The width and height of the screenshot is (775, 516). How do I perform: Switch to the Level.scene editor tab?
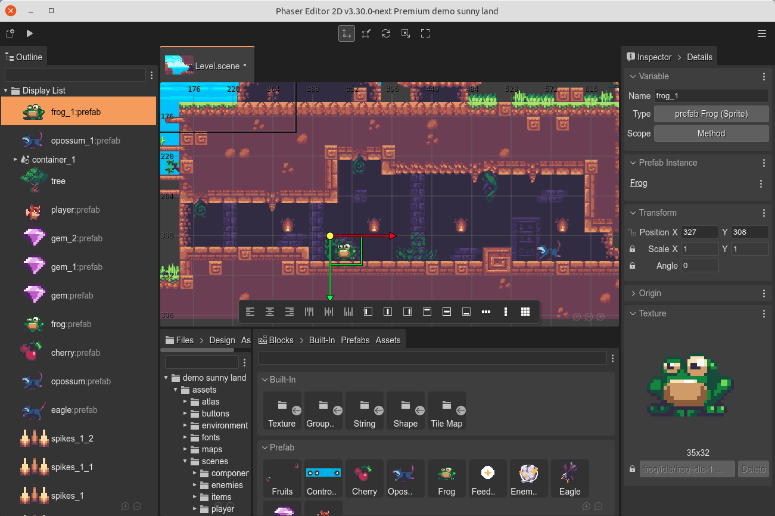point(207,65)
